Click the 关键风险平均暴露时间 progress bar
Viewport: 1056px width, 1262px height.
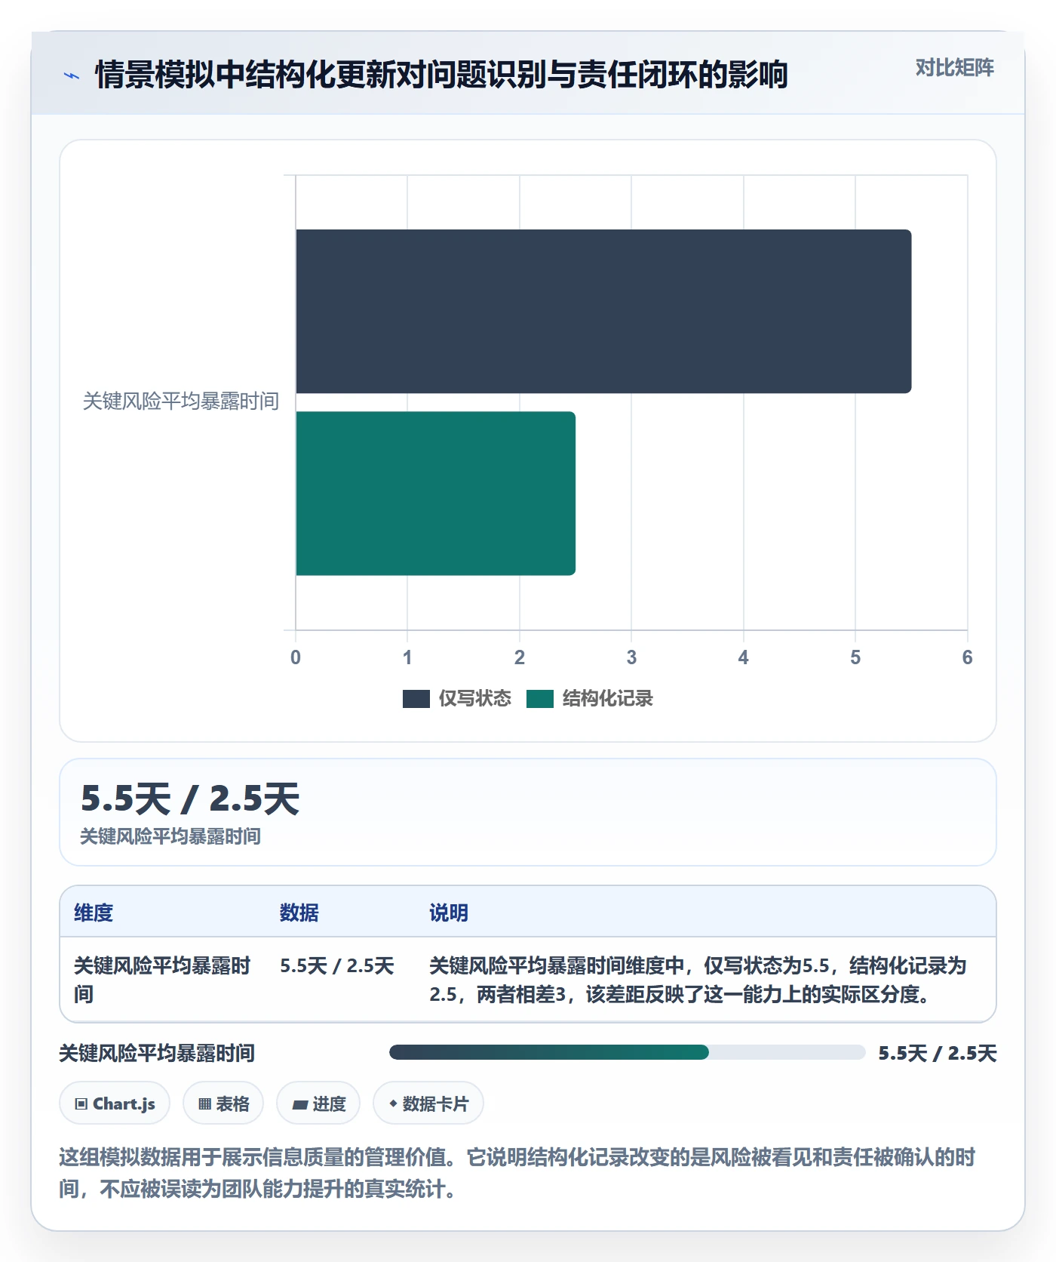pyautogui.click(x=627, y=1052)
